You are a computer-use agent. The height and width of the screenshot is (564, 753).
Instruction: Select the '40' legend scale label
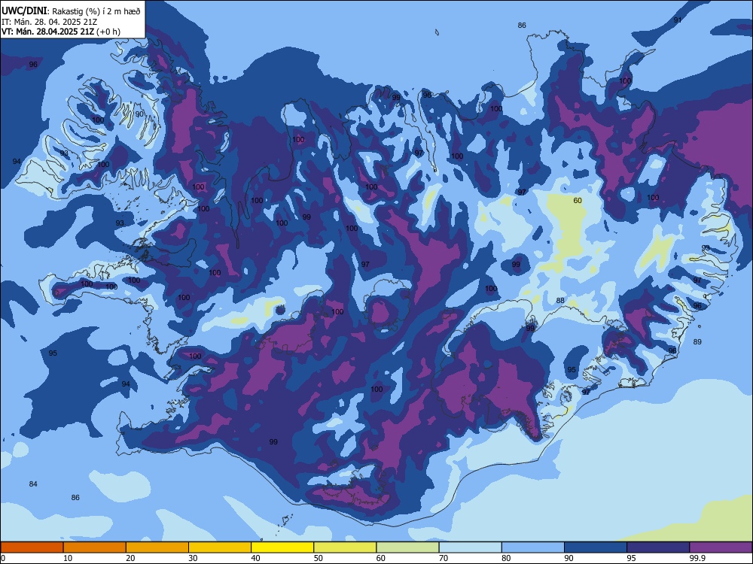coord(256,558)
